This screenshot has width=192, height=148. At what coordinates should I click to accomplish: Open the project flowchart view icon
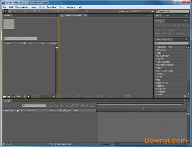pyautogui.click(x=57, y=47)
